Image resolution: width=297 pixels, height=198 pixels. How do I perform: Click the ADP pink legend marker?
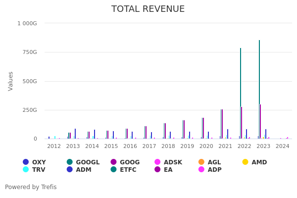point(201,169)
